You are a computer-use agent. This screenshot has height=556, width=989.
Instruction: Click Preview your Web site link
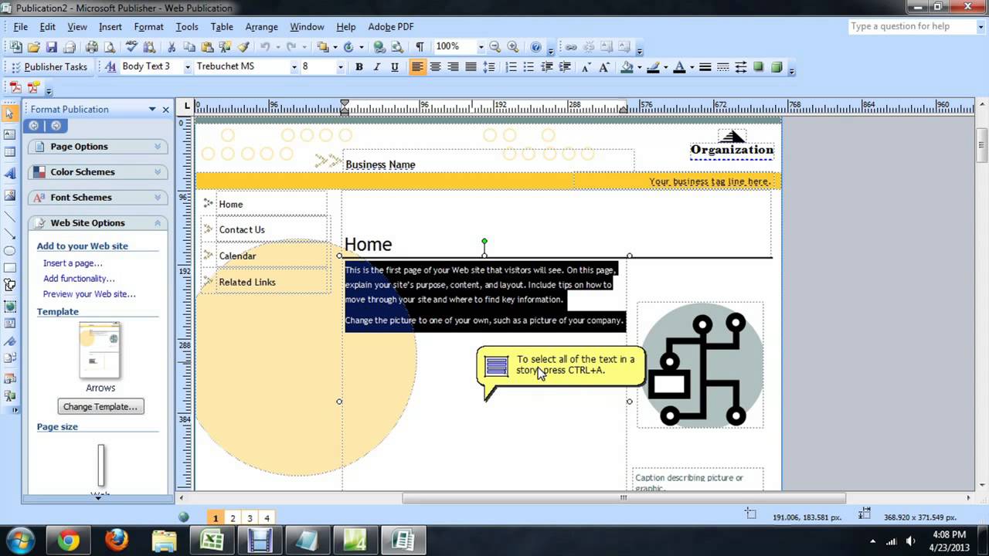pyautogui.click(x=90, y=294)
